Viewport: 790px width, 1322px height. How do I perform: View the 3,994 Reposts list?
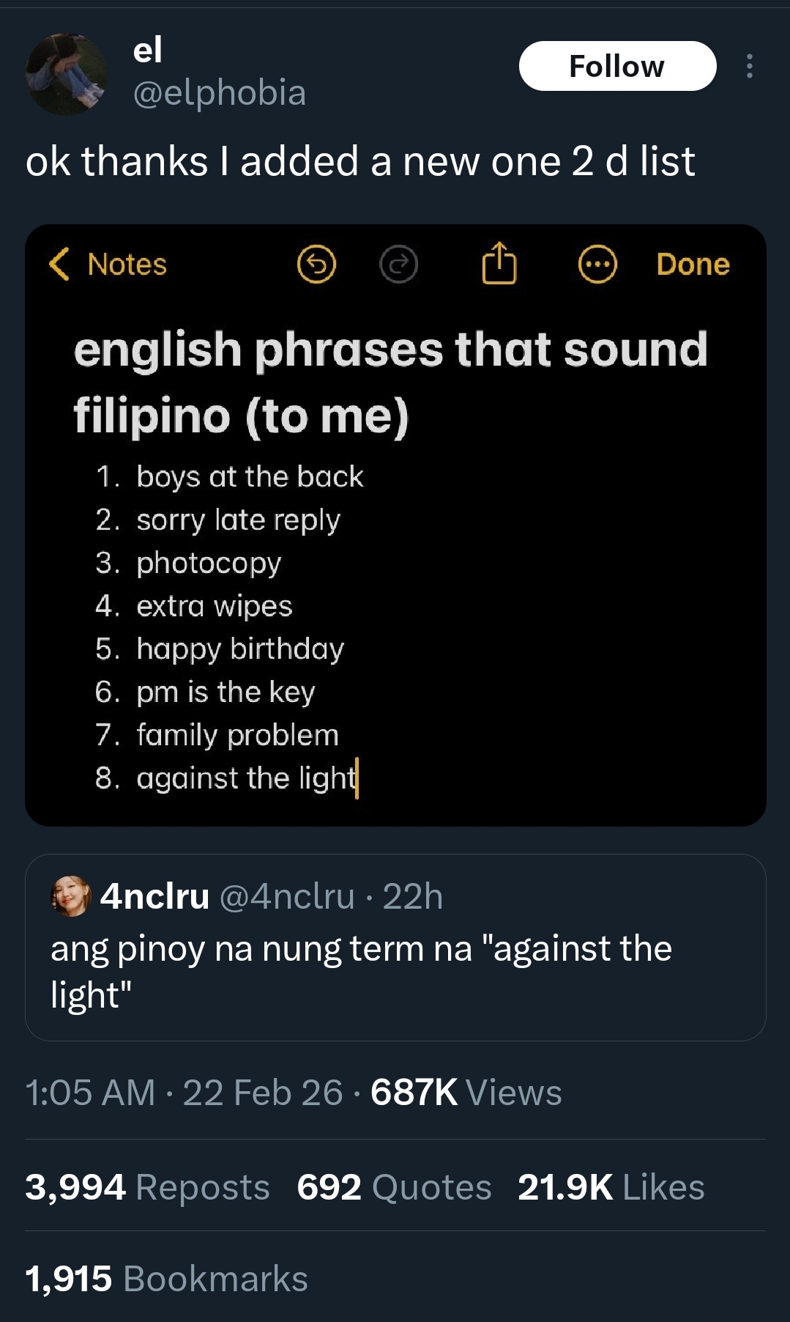coord(147,1186)
